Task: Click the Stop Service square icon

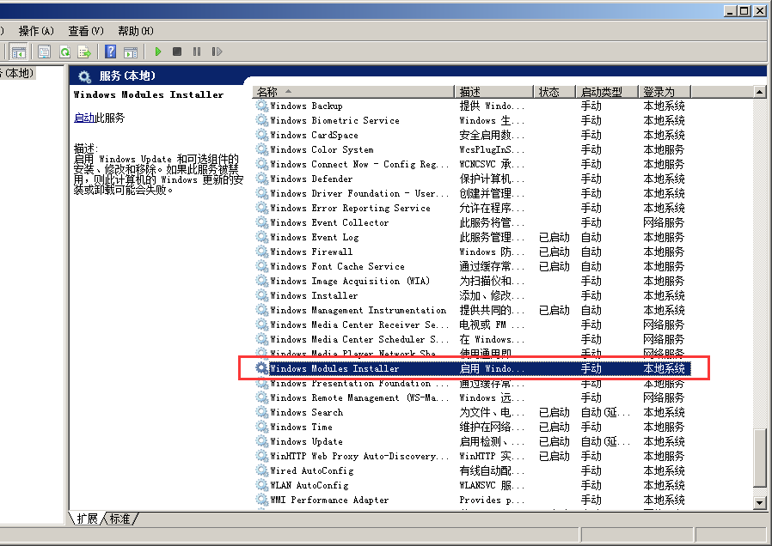Action: (177, 52)
